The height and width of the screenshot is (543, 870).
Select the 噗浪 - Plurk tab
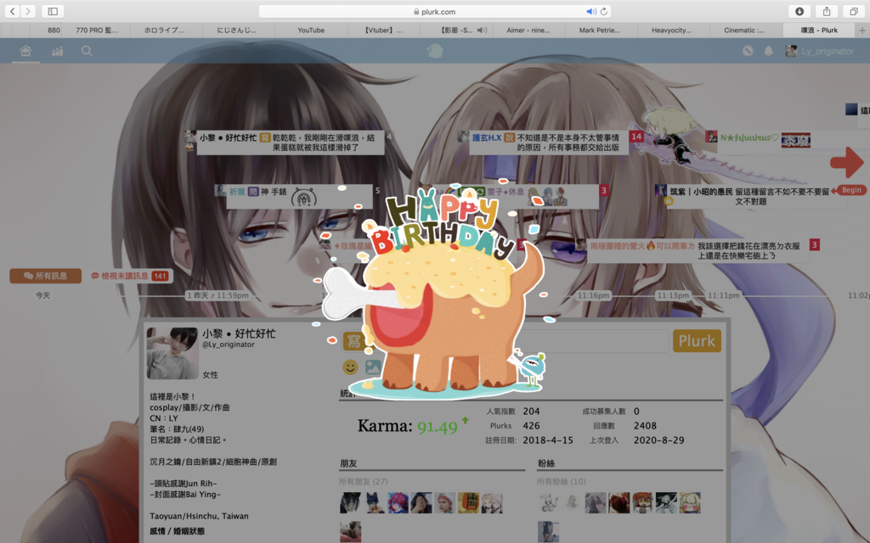pyautogui.click(x=819, y=31)
